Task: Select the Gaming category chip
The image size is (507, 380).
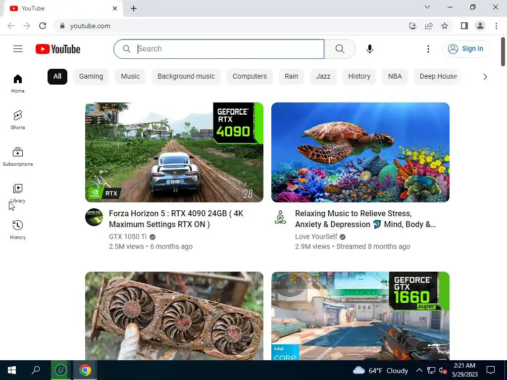Action: pyautogui.click(x=91, y=77)
